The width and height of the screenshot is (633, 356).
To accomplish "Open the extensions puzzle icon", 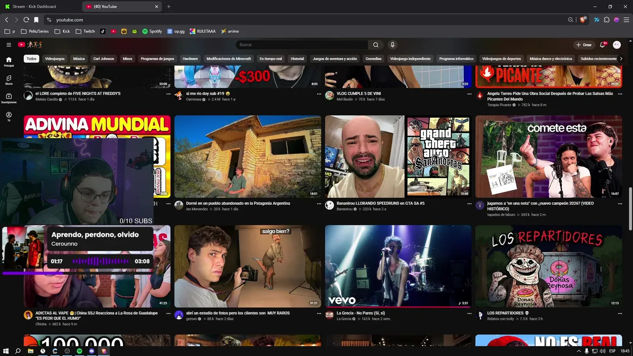I will (x=607, y=20).
